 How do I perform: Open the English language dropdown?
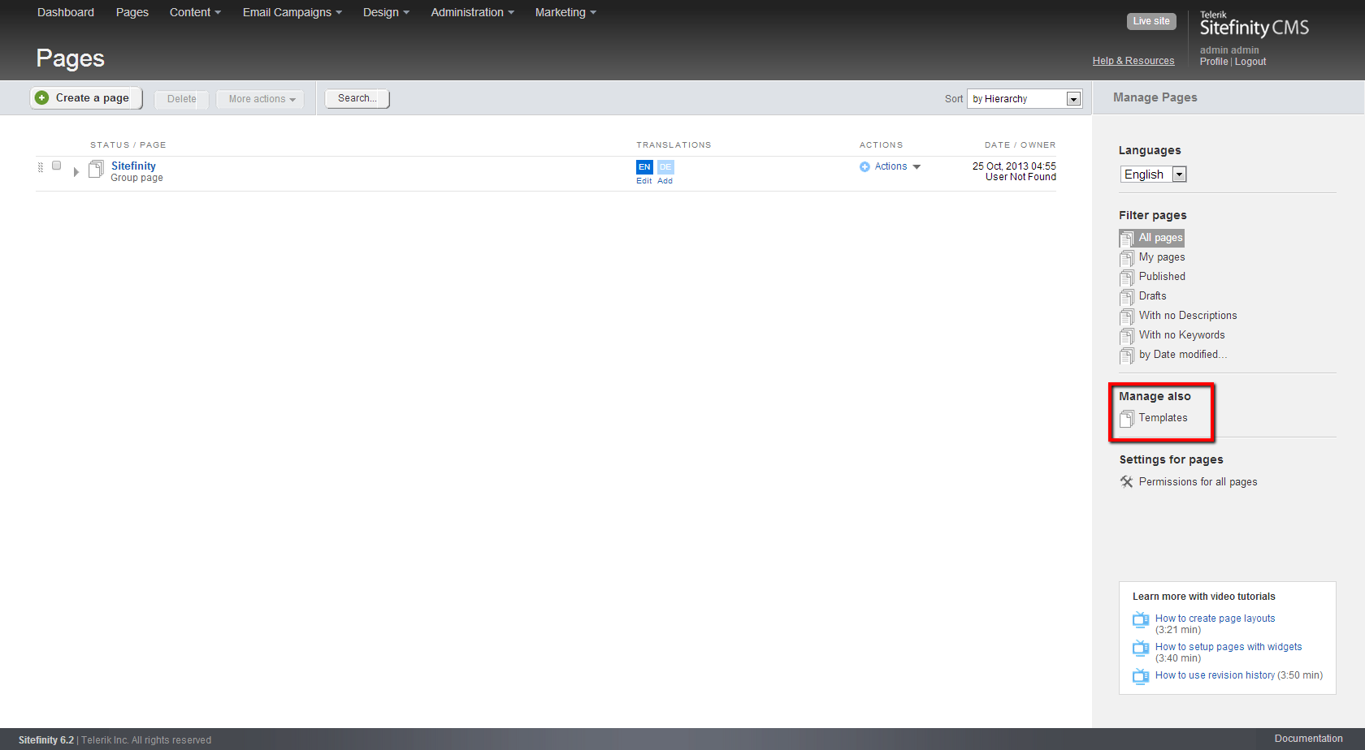pyautogui.click(x=1179, y=175)
